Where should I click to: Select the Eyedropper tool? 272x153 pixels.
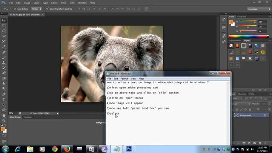click(4, 47)
